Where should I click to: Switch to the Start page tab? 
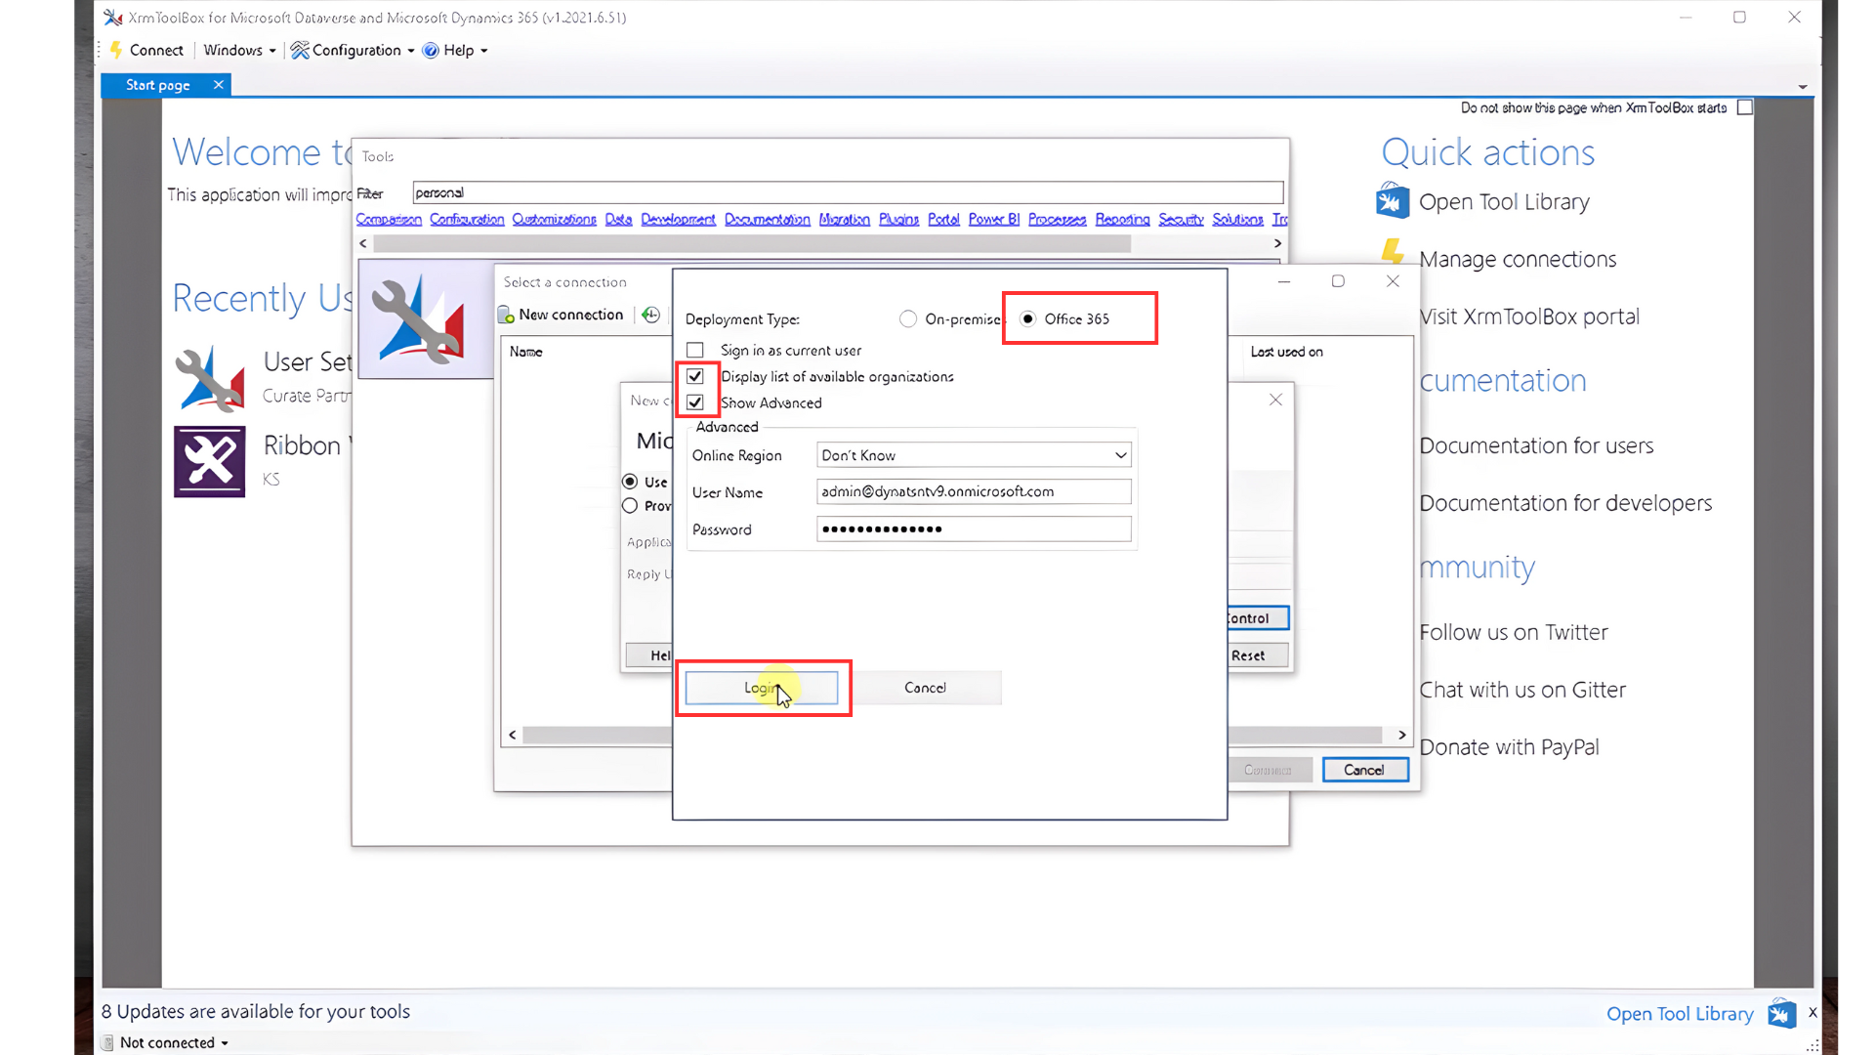click(158, 85)
